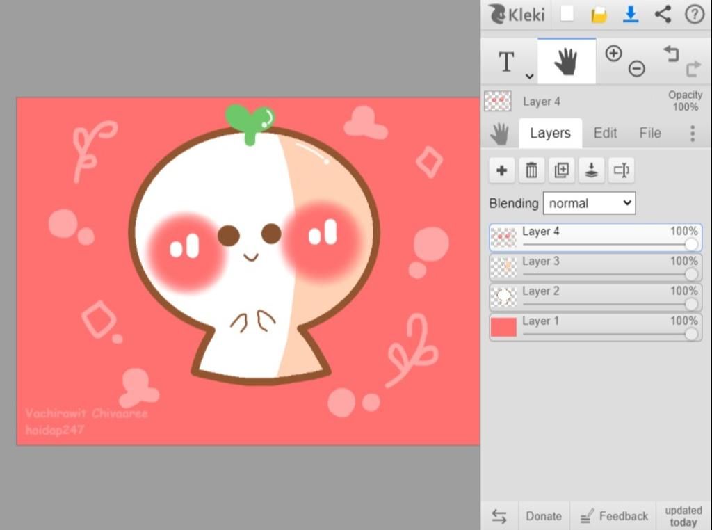712x530 pixels.
Task: Select the Text tool
Action: (506, 62)
